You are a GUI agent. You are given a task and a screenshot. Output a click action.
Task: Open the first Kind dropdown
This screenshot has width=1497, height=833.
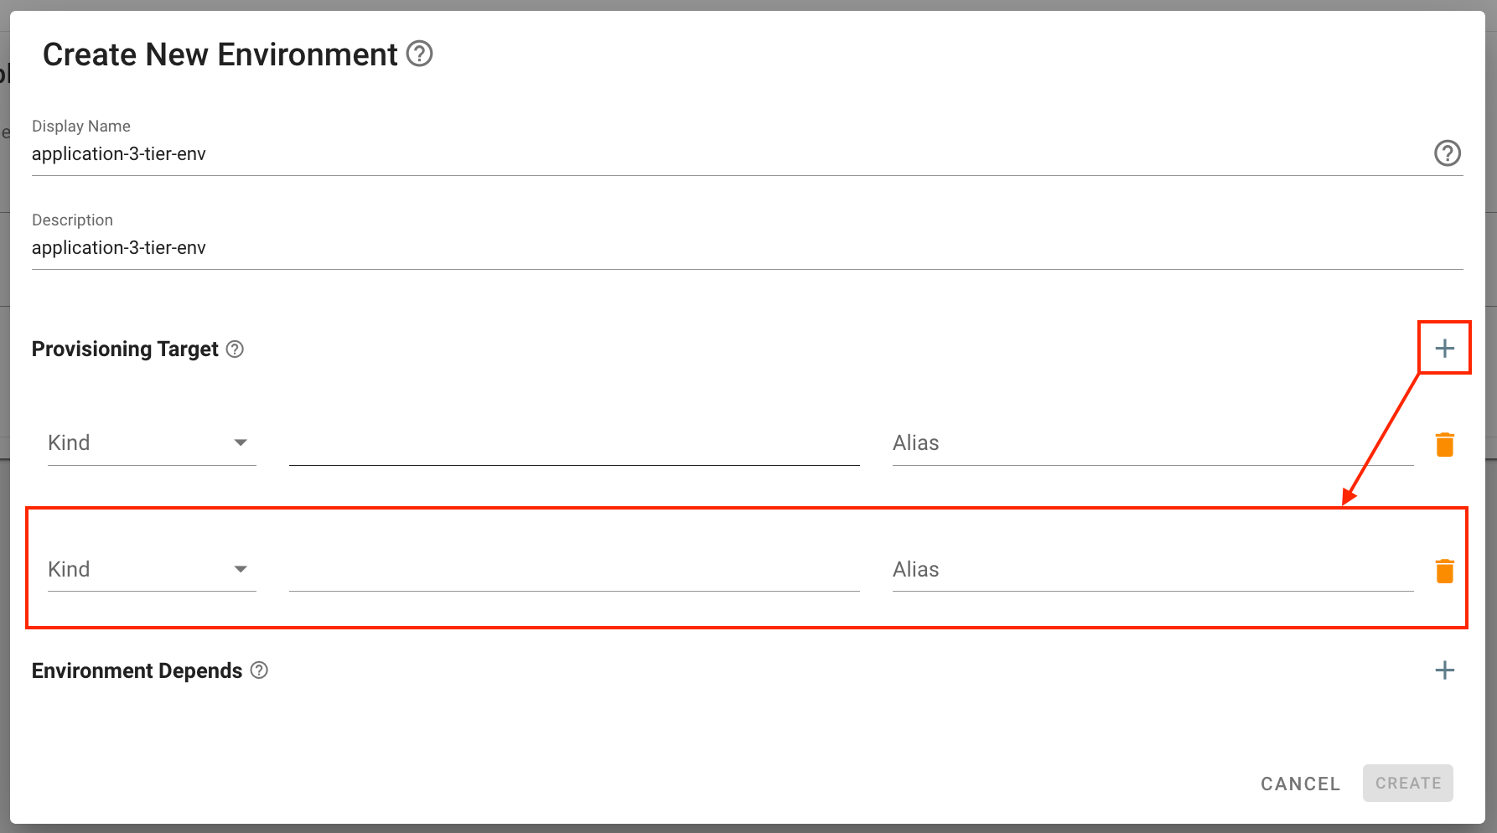coord(142,443)
